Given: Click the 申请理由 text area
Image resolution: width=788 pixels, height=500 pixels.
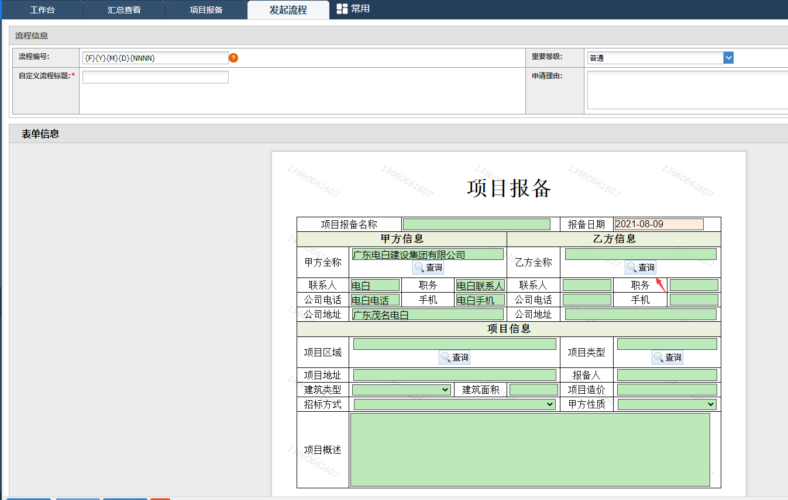Looking at the screenshot, I should (687, 90).
